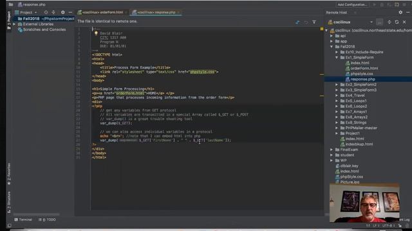Screen dimensions: 412x231
Task: Collapse the csciilnux root node
Action: coord(326,30)
